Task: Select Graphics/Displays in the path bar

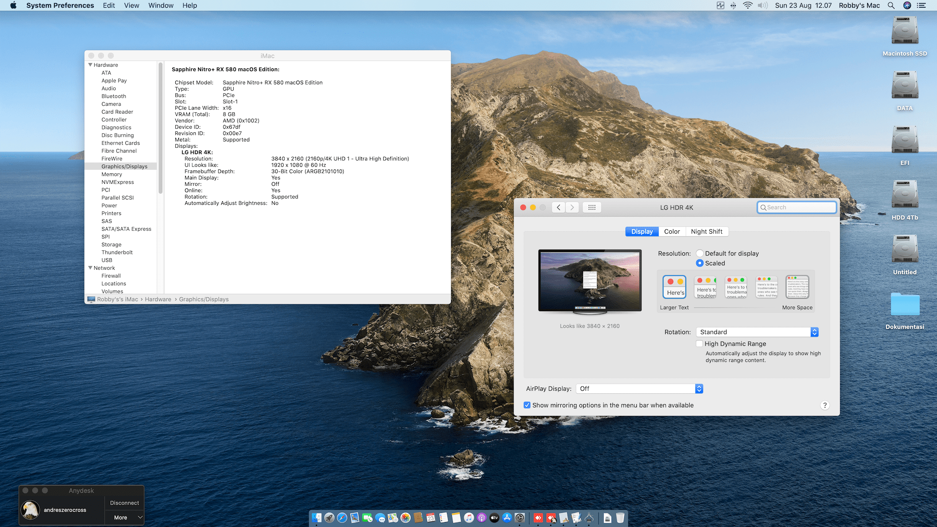Action: click(204, 299)
